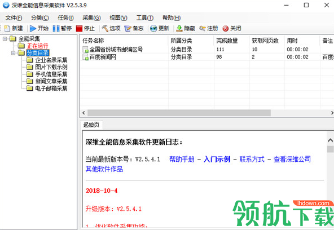The image size is (334, 230).
Task: Click the task list horizontal scrollbar thumb
Action: [x=179, y=113]
